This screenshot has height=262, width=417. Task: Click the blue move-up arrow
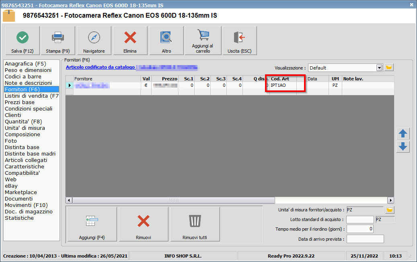pos(403,134)
